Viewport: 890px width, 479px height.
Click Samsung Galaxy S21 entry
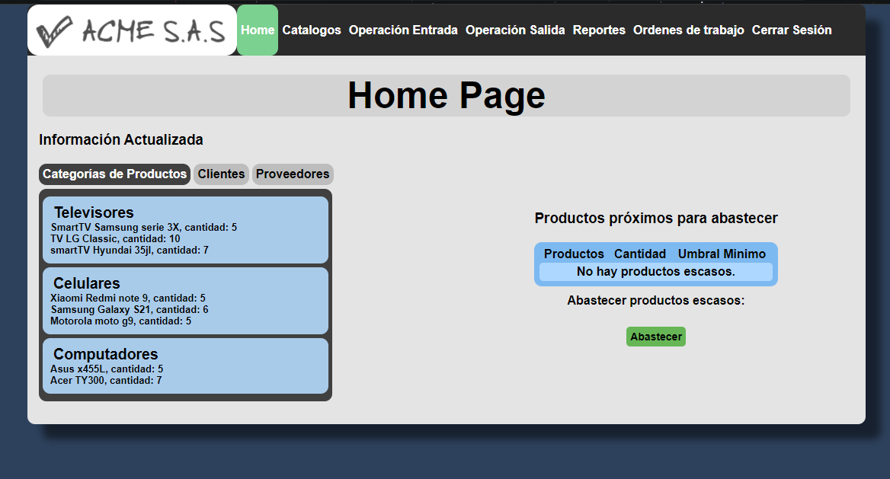[130, 310]
